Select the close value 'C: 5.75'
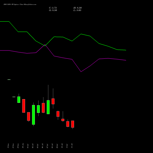This screenshot has height=153, width=153. (x=53, y=8)
